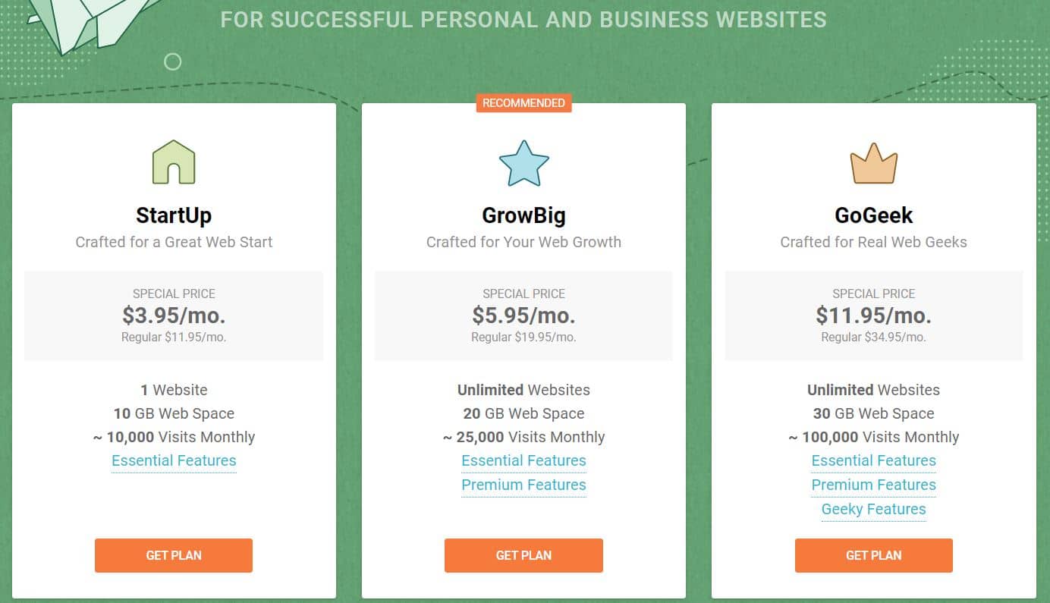Screen dimensions: 1050x603
Task: Get the StartUp plan
Action: (174, 555)
